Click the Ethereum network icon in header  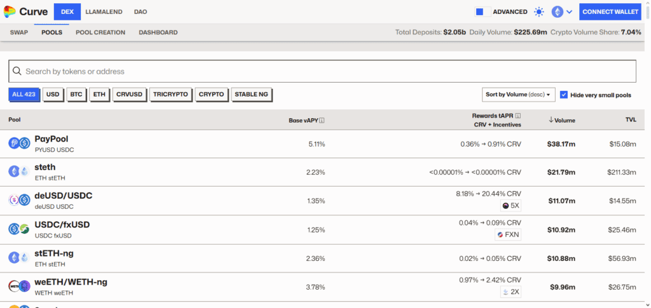pos(557,12)
